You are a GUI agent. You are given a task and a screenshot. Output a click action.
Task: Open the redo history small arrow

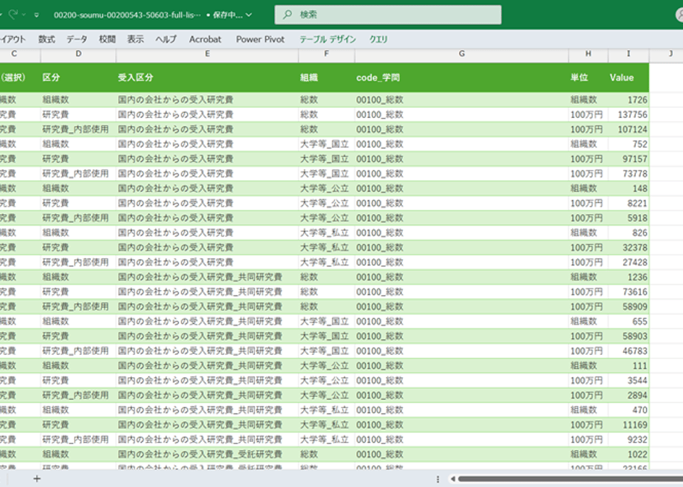point(24,15)
